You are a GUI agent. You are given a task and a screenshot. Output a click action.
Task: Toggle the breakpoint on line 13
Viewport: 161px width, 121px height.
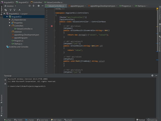coord(52,26)
